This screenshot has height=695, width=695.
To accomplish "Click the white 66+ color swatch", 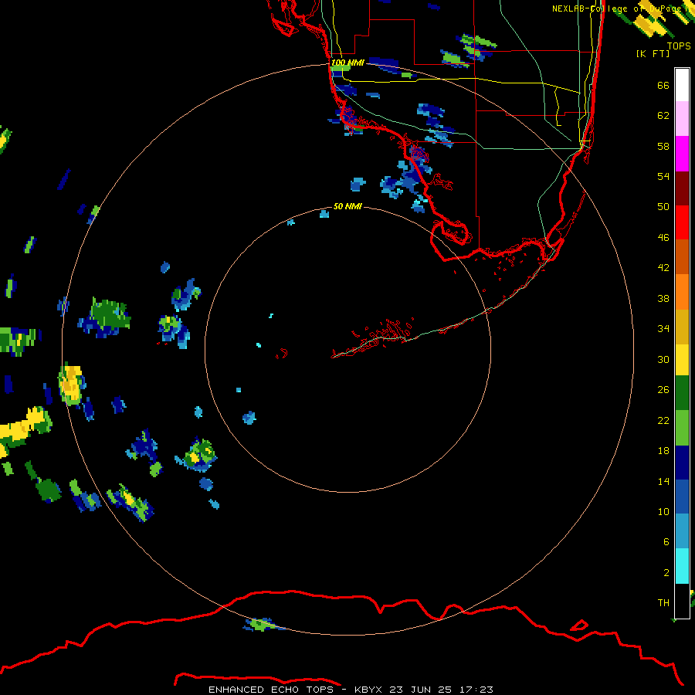I will tap(682, 85).
